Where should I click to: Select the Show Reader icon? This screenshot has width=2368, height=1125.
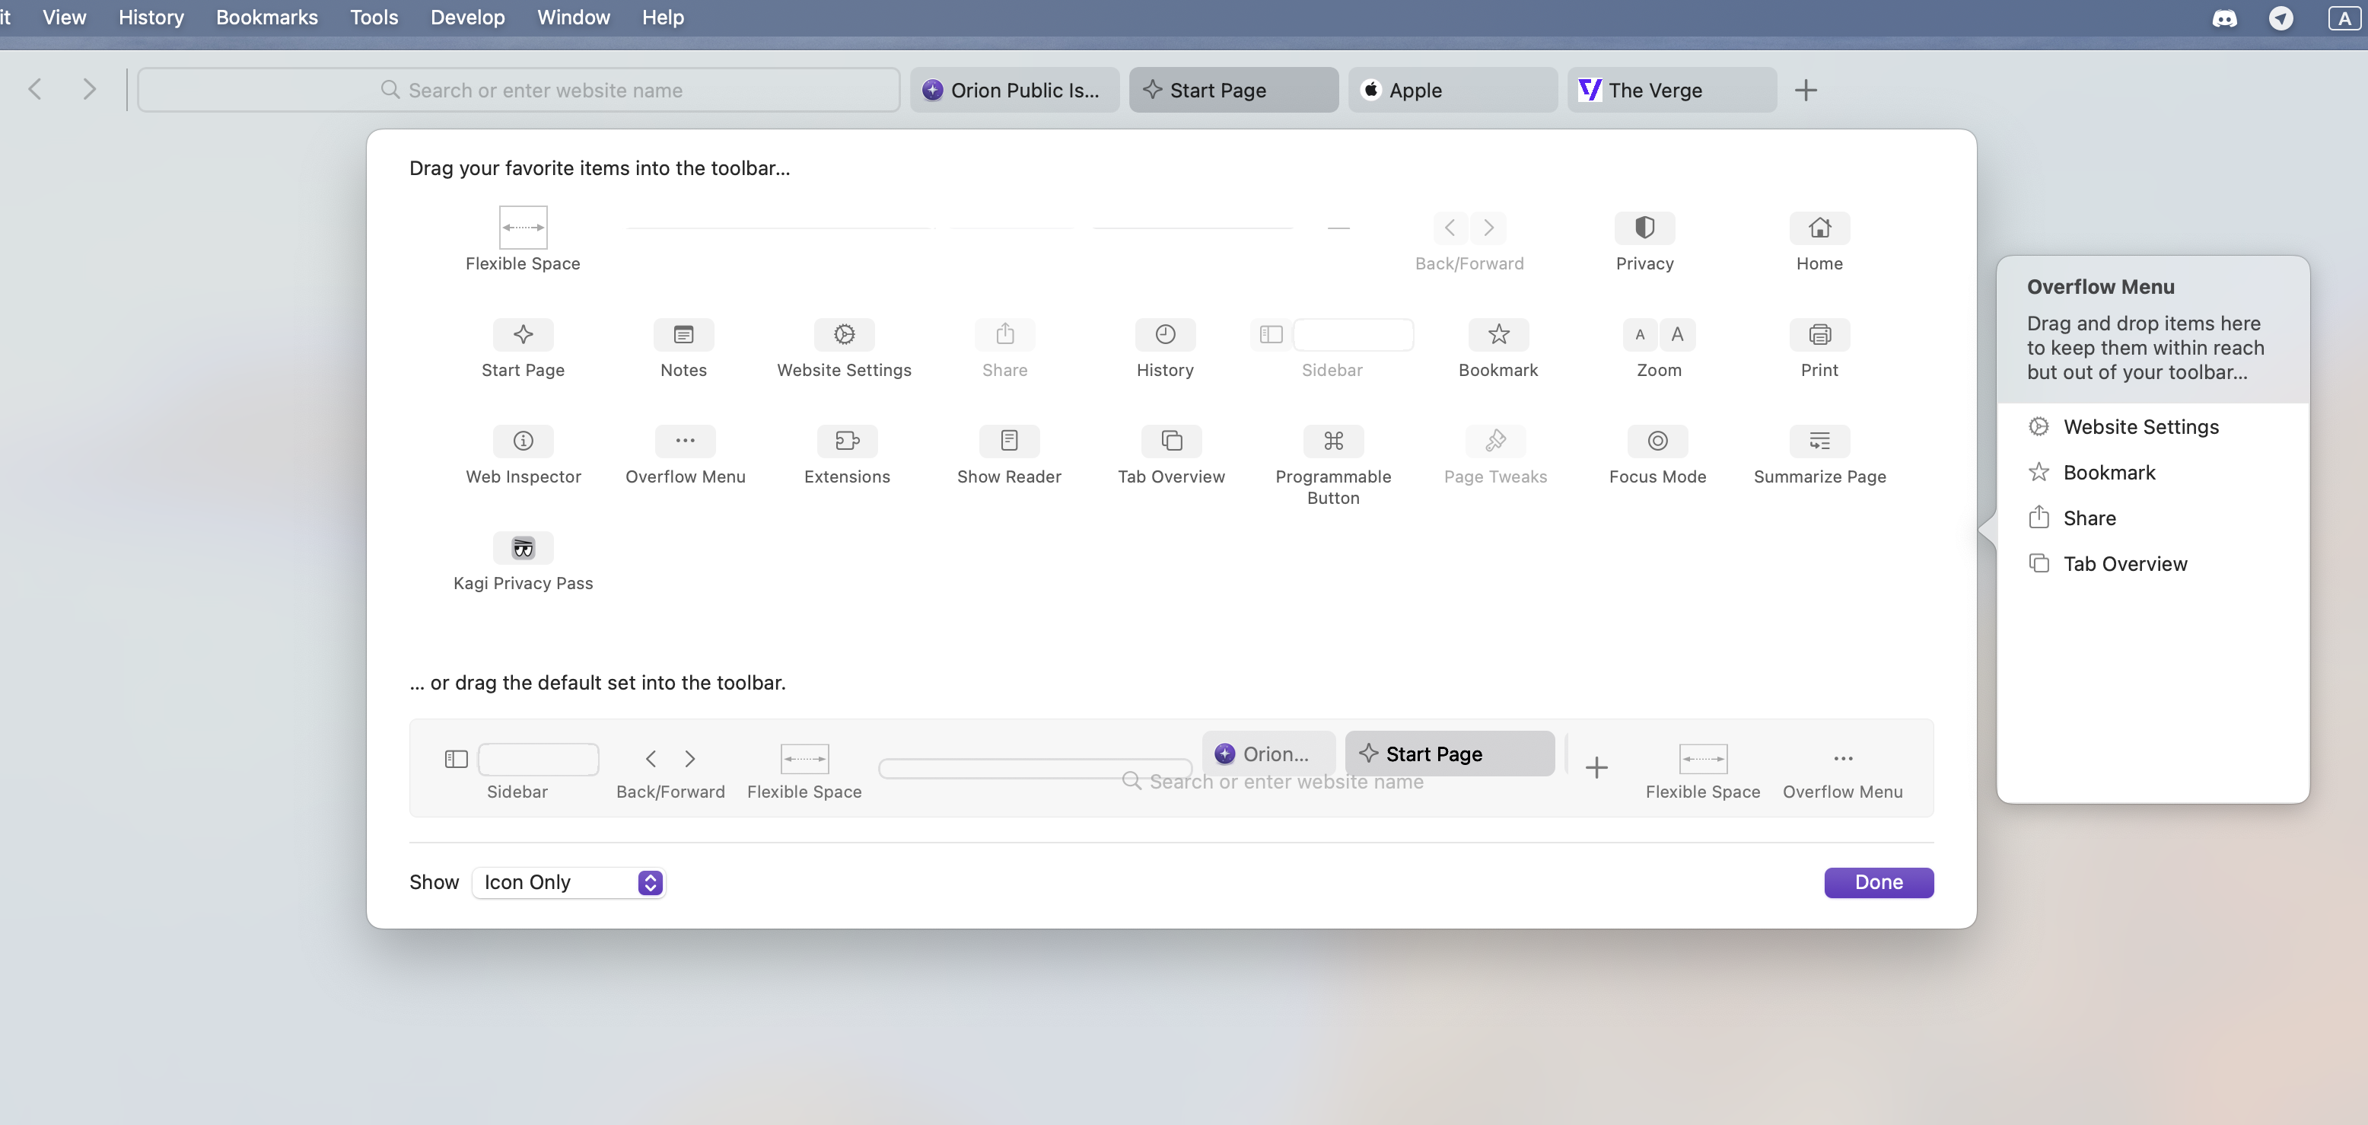pos(1008,441)
